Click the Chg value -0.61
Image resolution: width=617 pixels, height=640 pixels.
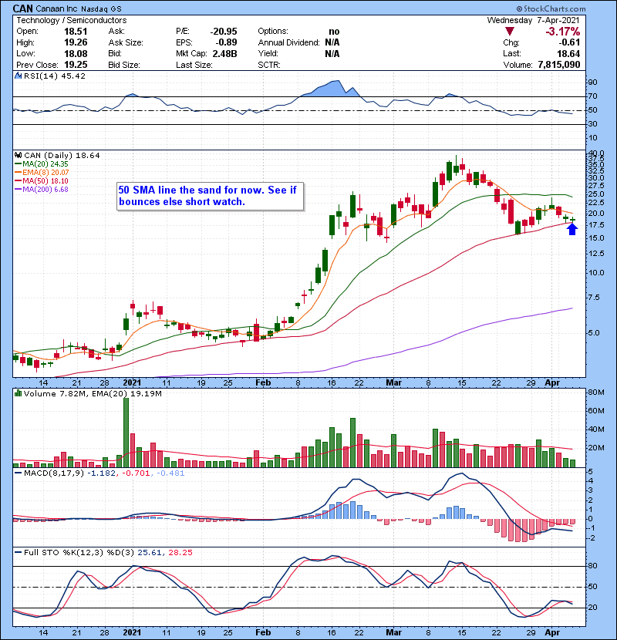tap(569, 42)
